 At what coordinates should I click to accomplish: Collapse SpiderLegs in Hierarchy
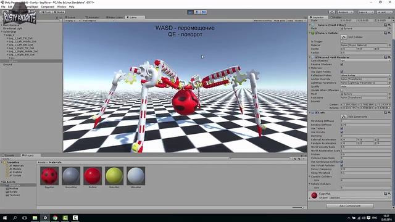point(2,31)
